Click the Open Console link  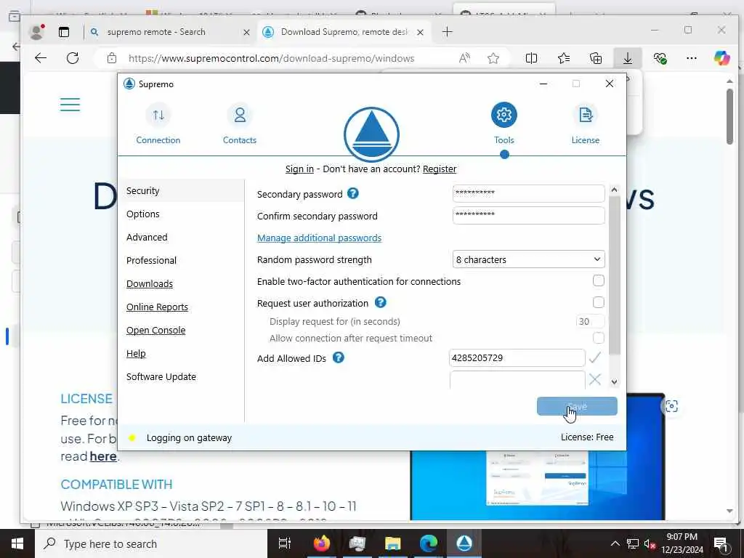155,331
